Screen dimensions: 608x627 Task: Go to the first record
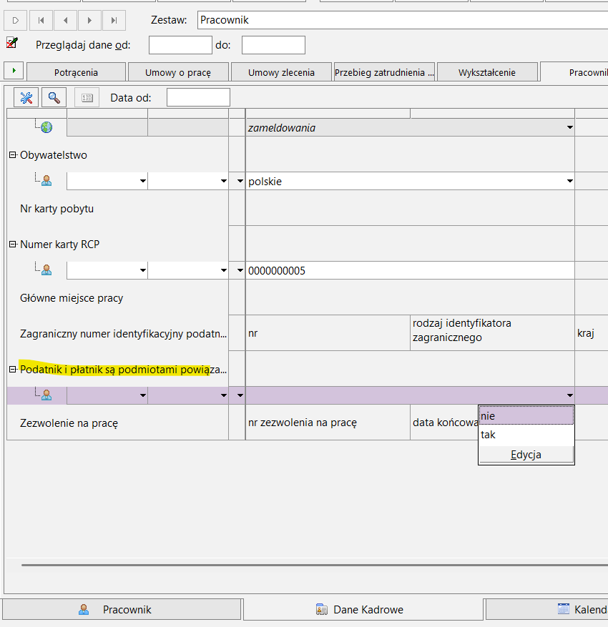tap(41, 21)
